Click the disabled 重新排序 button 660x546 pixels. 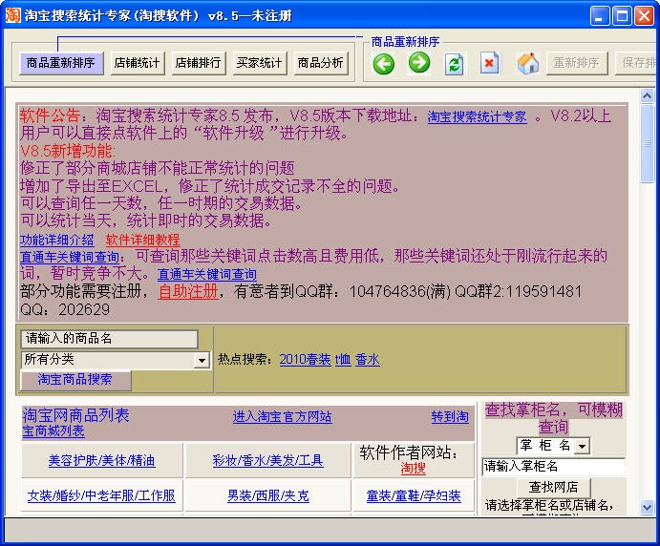point(576,64)
